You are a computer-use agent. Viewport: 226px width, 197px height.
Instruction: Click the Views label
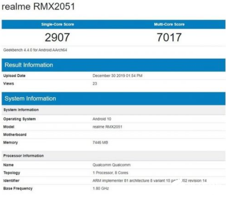click(8, 83)
